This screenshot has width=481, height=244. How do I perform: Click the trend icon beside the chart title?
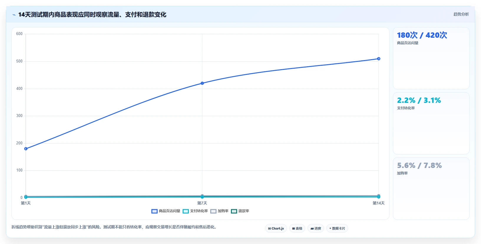click(14, 15)
